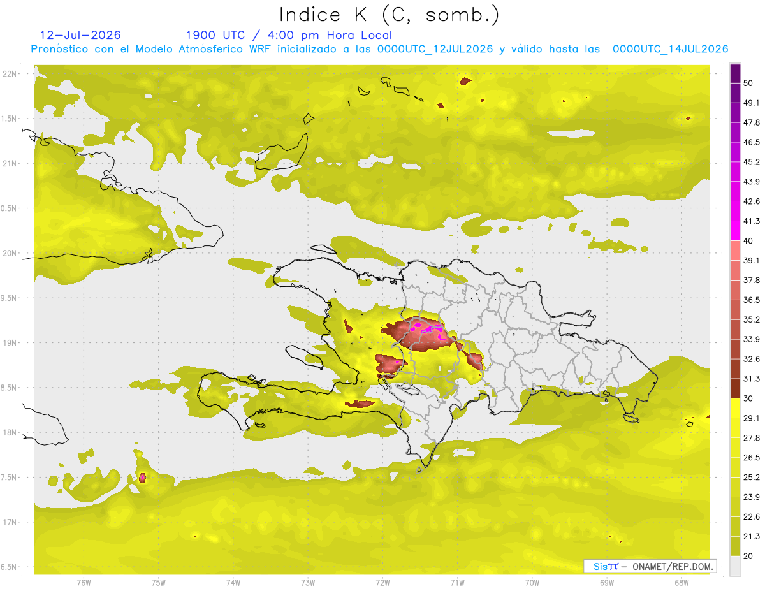Screen dimensions: 765x591
Task: Click the "75W" longitude label
Action: (x=158, y=583)
